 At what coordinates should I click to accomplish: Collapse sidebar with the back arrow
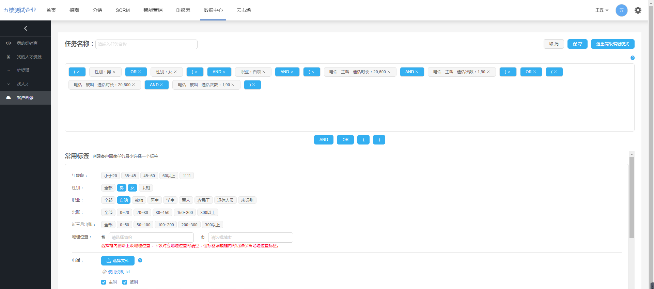click(x=26, y=28)
